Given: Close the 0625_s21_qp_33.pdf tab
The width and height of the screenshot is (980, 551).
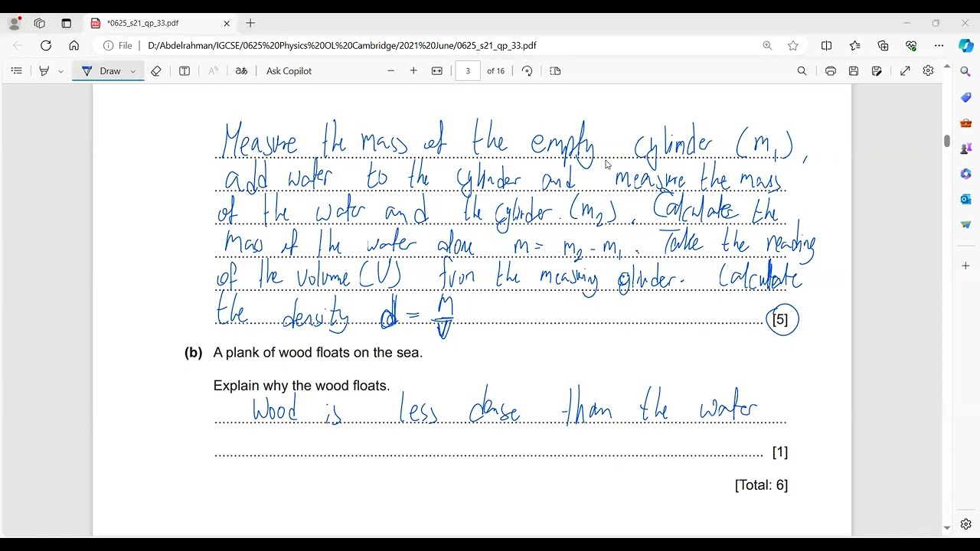Looking at the screenshot, I should point(227,23).
